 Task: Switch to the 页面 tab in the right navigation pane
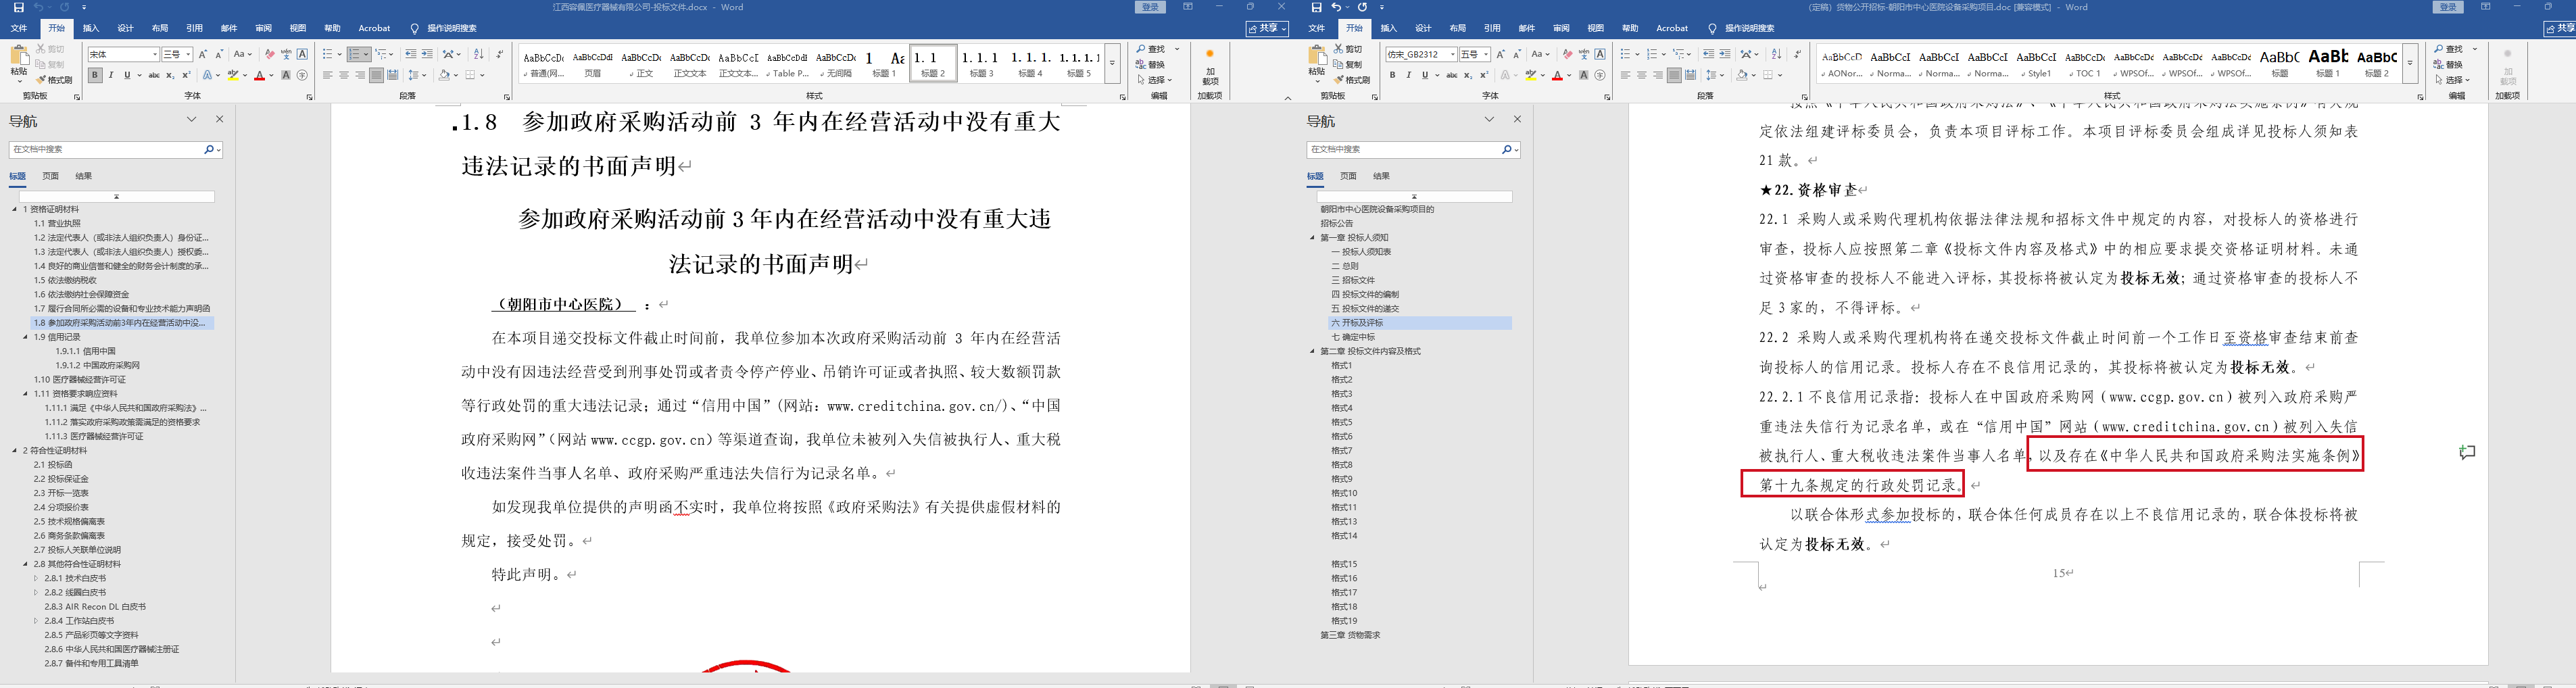pyautogui.click(x=1348, y=176)
